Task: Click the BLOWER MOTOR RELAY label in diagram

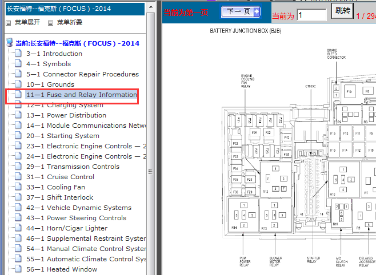Action: (275, 262)
